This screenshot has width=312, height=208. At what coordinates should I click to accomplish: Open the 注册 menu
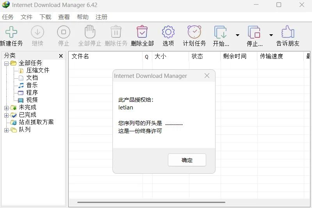coord(101,17)
